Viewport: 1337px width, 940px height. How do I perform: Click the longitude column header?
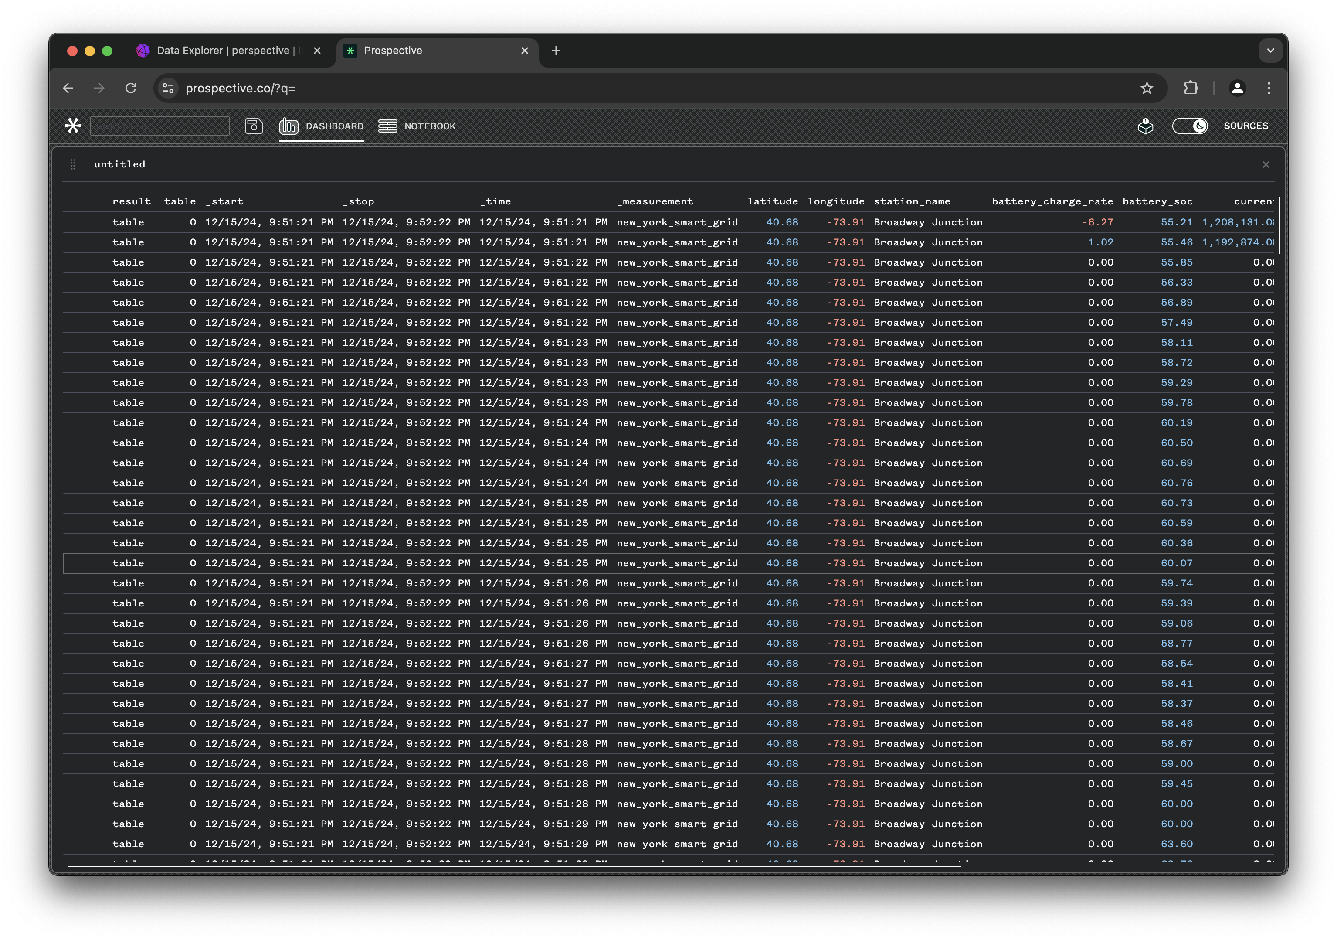coord(836,201)
